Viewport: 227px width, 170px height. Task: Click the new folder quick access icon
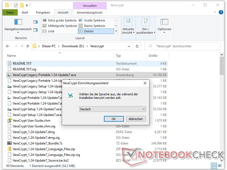(x=22, y=5)
